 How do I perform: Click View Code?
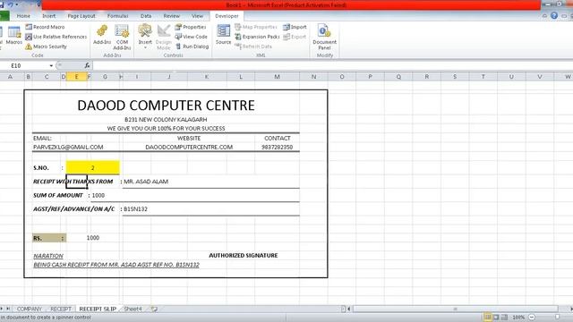pyautogui.click(x=191, y=37)
